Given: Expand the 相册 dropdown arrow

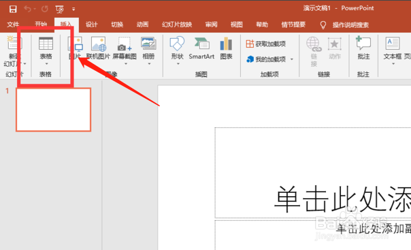Looking at the screenshot, I should pyautogui.click(x=149, y=64).
